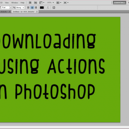Click the 72 pt font size field
Screen dimensions: 129x129
tap(5, 7)
